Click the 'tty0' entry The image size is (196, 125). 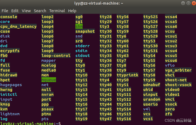[x=80, y=65]
